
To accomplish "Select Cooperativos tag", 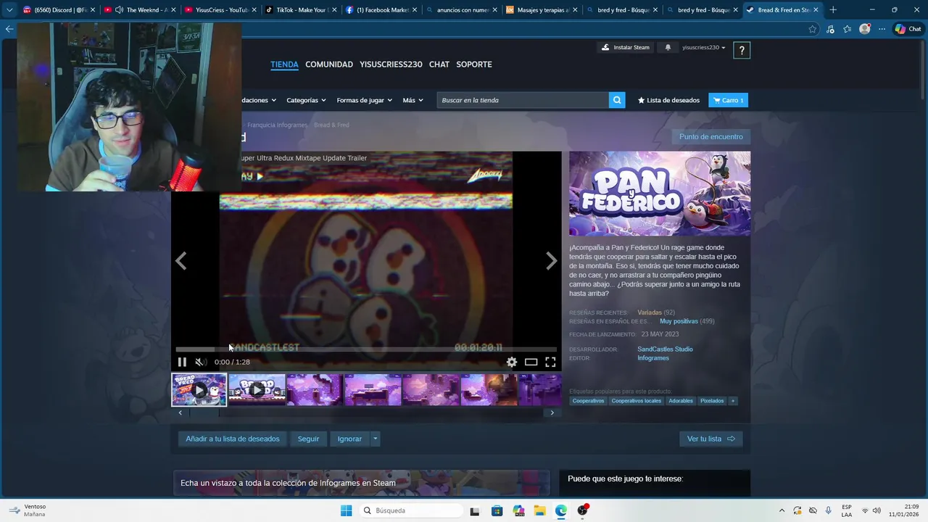I will 588,401.
